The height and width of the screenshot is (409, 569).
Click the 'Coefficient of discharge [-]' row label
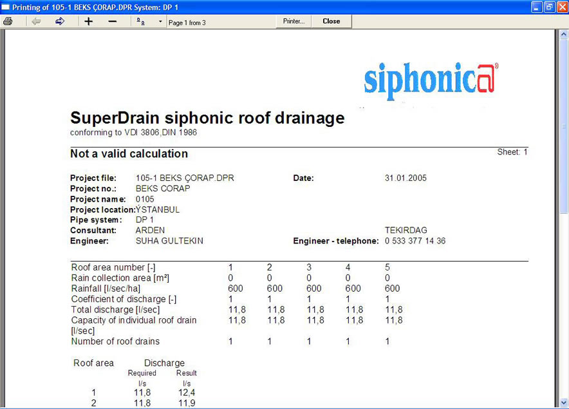124,299
